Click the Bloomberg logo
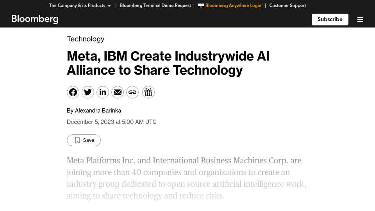 pyautogui.click(x=35, y=19)
